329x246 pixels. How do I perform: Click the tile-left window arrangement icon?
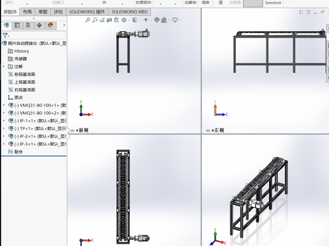point(301,12)
